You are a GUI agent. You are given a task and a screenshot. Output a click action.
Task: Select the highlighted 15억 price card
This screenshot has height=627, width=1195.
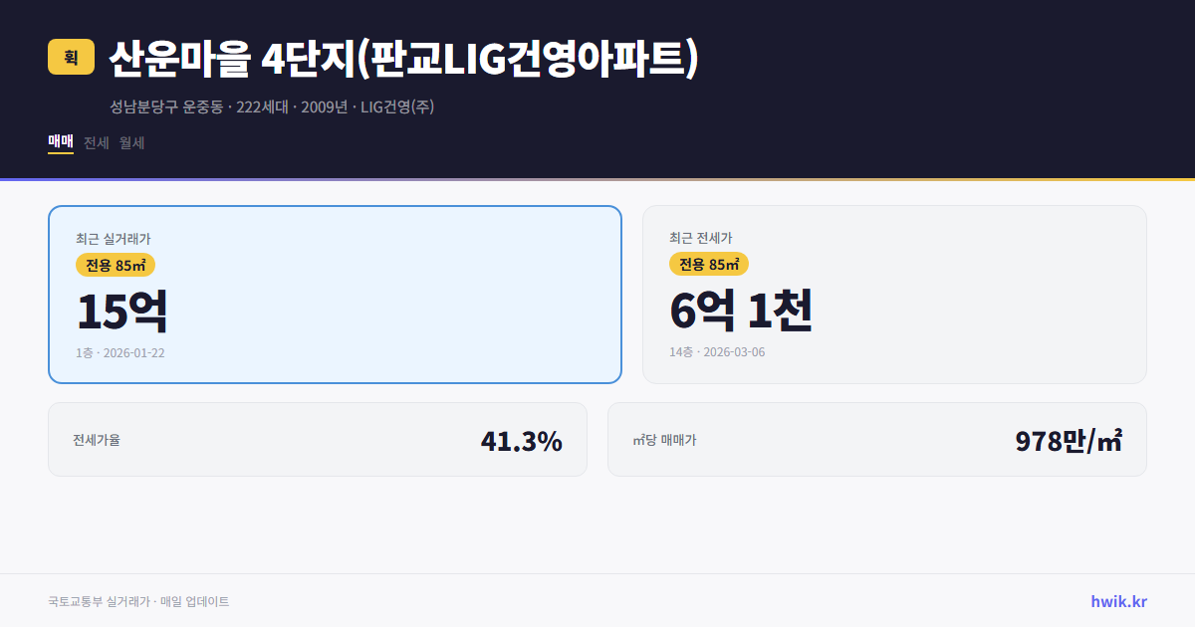tap(335, 294)
